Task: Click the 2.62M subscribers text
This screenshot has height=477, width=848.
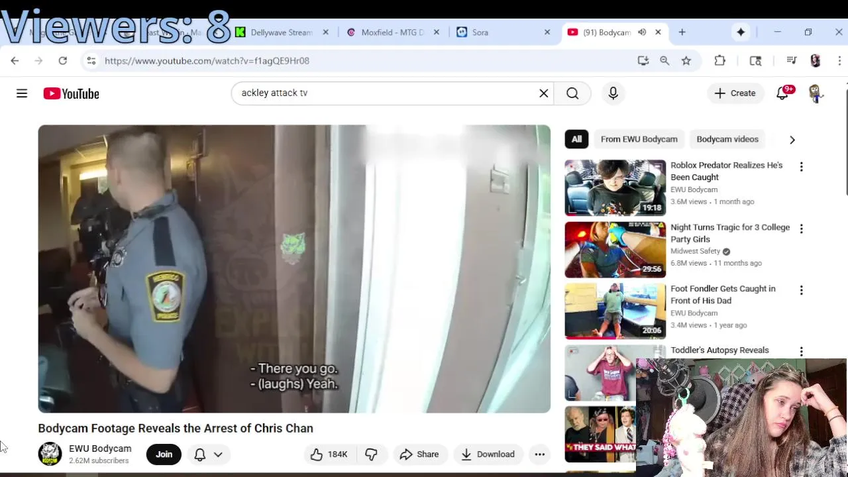Action: pos(99,460)
